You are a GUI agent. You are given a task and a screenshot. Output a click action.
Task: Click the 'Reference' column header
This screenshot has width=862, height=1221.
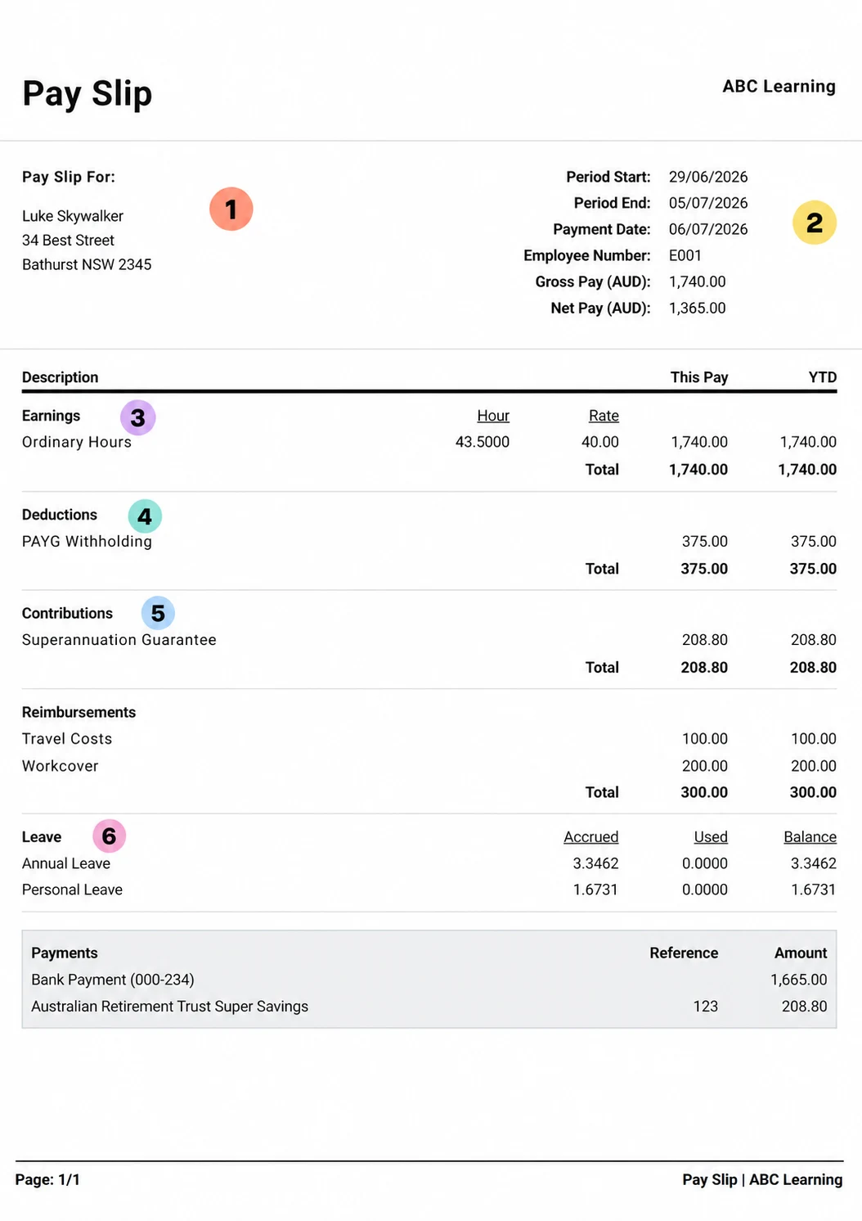pos(684,953)
